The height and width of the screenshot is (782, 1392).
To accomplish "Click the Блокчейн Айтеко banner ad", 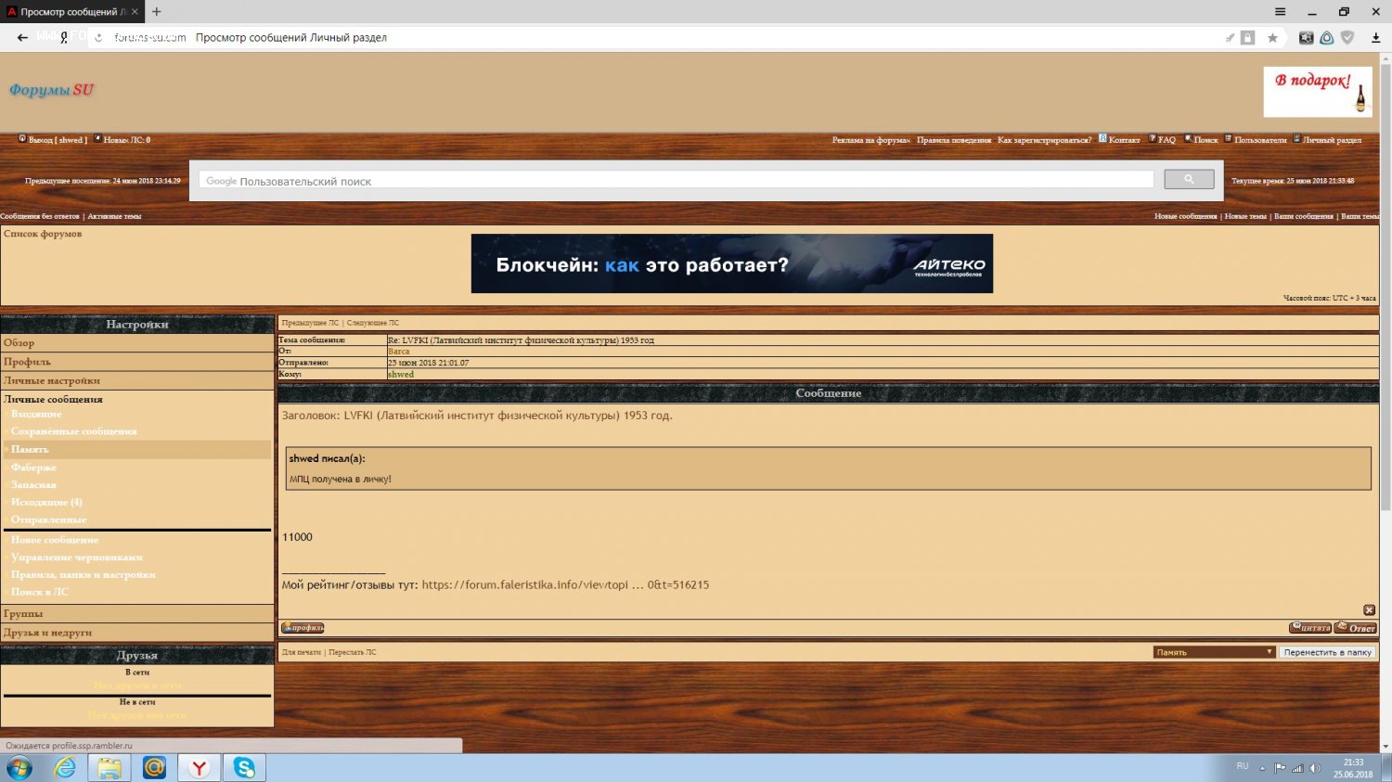I will [x=731, y=263].
